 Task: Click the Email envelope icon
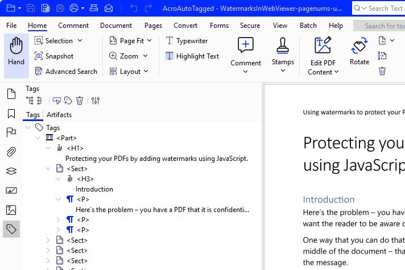[109, 9]
